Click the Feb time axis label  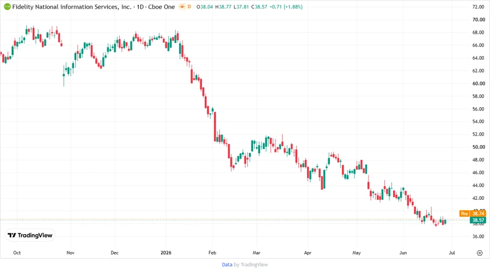tap(212, 252)
